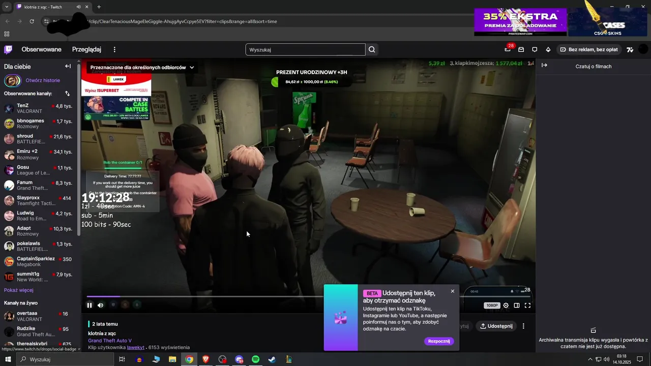Open Adapt channel in sidebar
651x366 pixels.
39,231
